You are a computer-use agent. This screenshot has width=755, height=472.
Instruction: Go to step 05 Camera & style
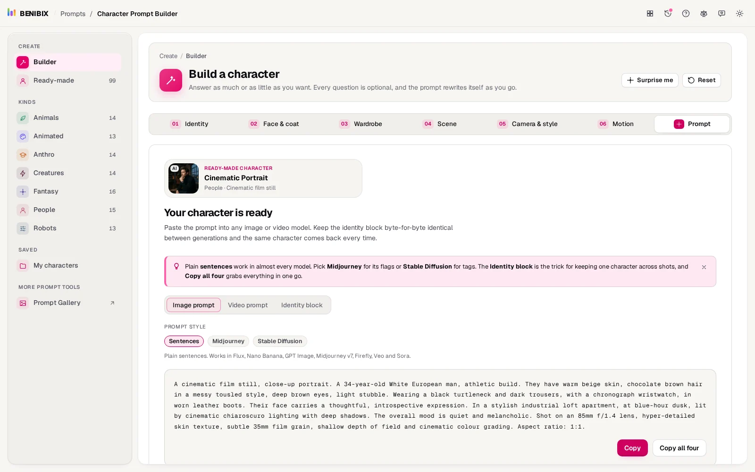pyautogui.click(x=528, y=124)
